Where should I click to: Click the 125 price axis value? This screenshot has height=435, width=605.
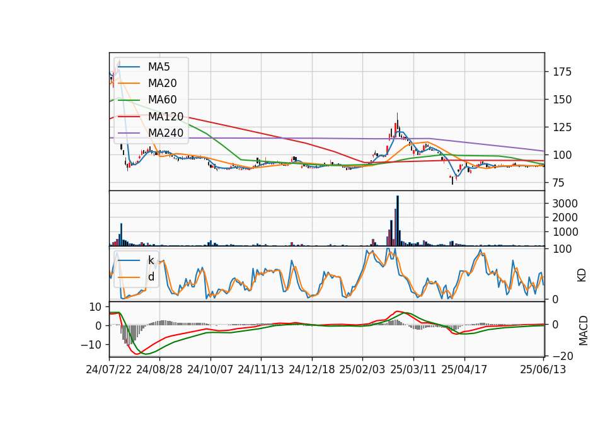562,127
